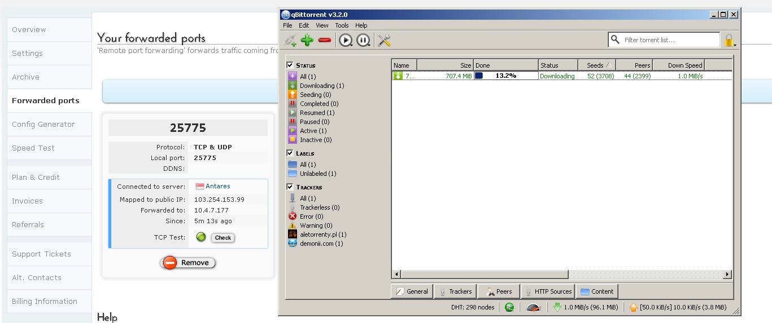Select the Trackerless (0) tracker filter
This screenshot has width=772, height=323.
point(320,207)
